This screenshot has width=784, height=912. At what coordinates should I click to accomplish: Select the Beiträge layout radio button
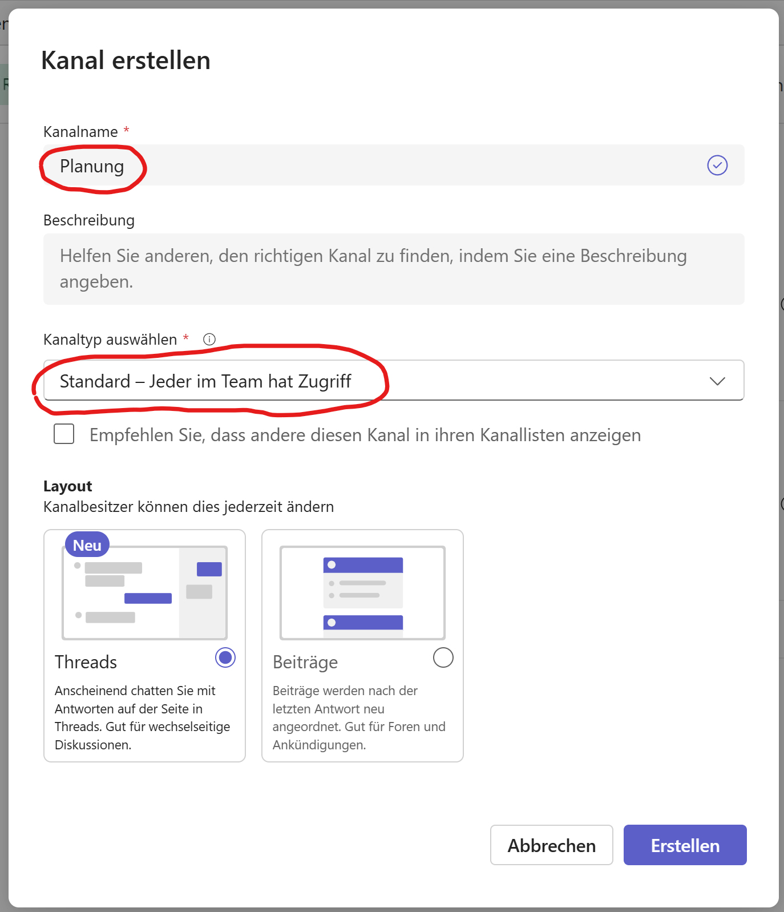(x=443, y=657)
